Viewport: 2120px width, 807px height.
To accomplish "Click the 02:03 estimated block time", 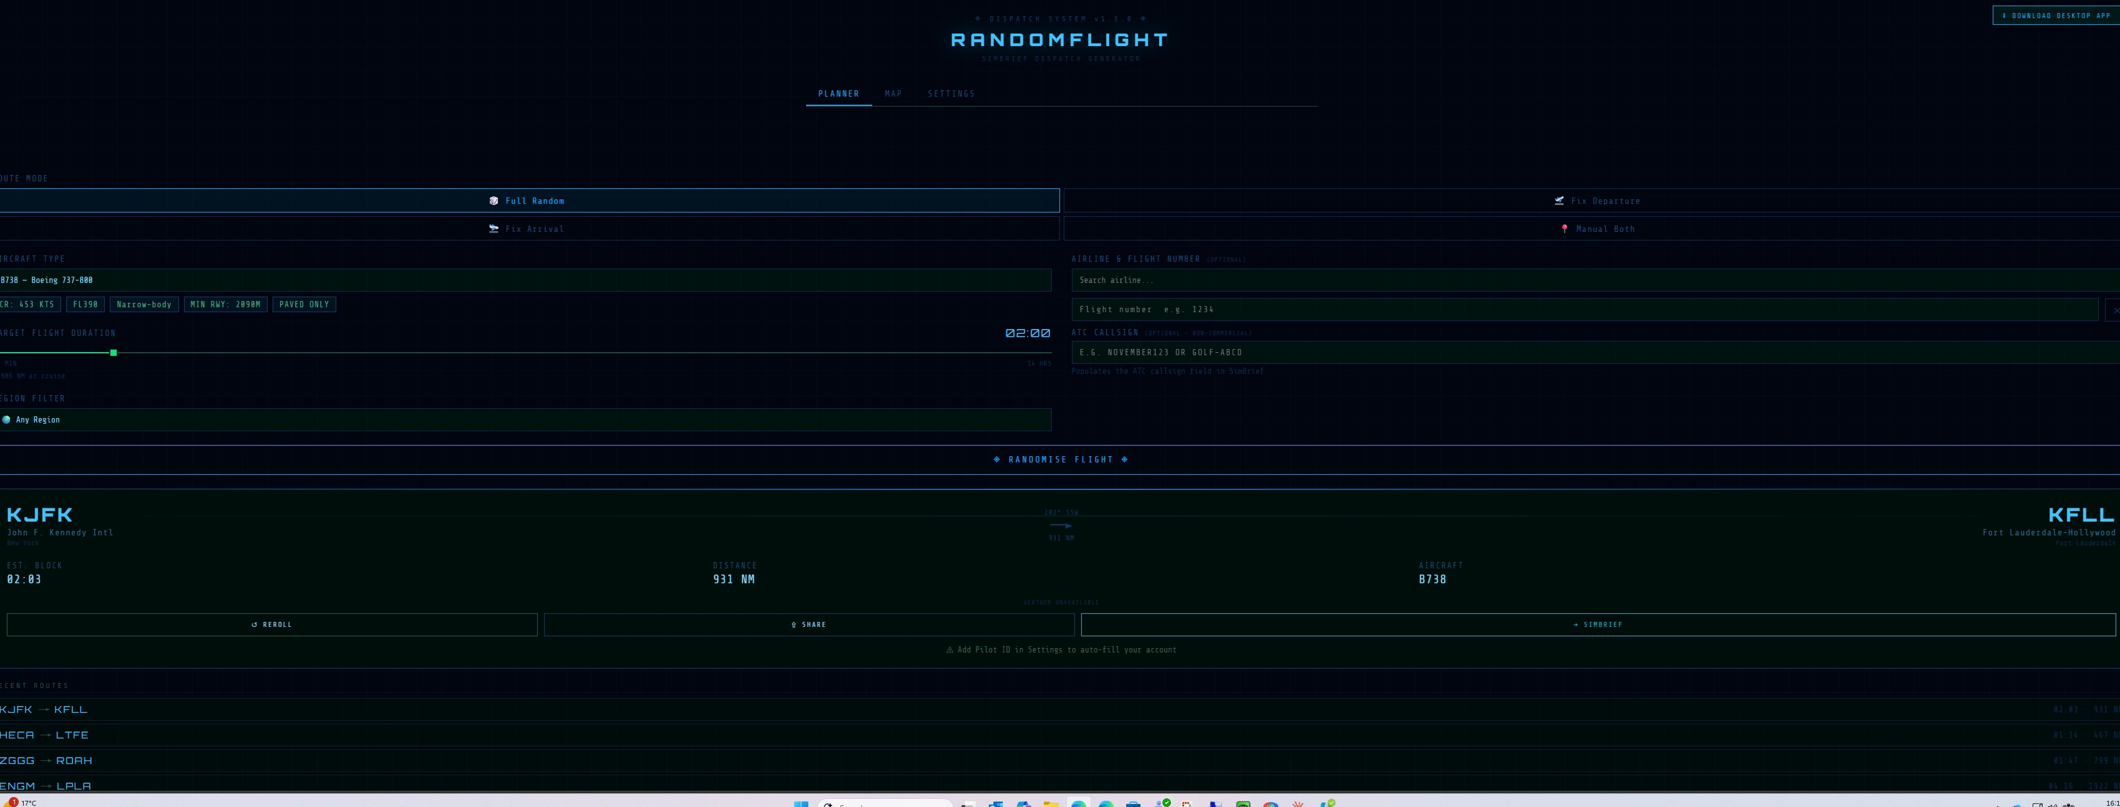I will 24,580.
